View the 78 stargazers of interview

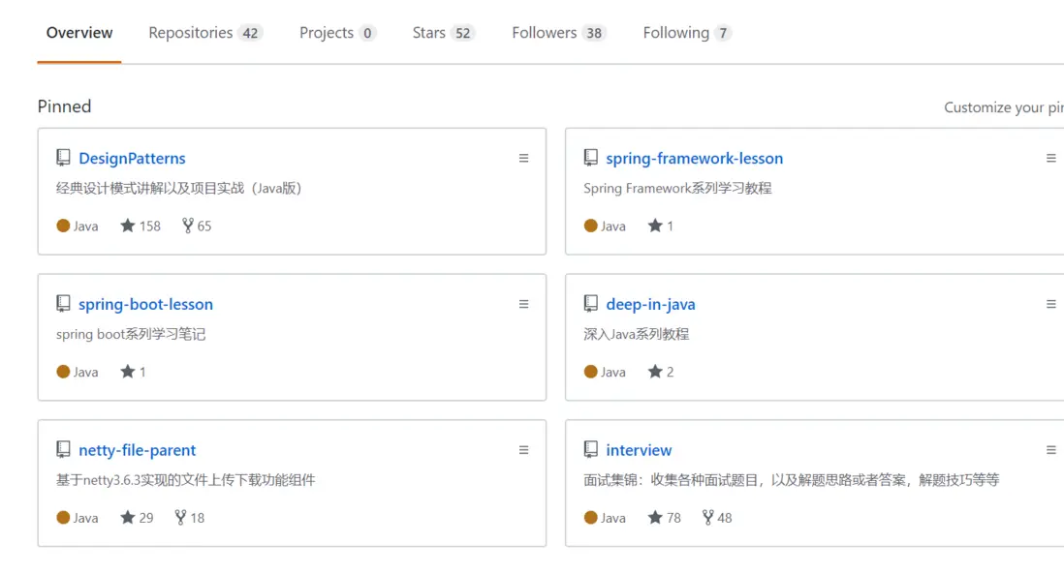[665, 518]
